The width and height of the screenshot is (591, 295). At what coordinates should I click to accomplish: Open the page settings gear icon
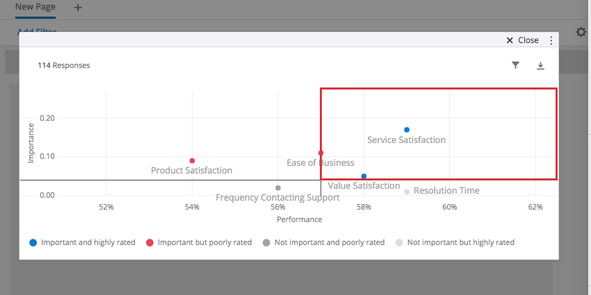(x=581, y=32)
